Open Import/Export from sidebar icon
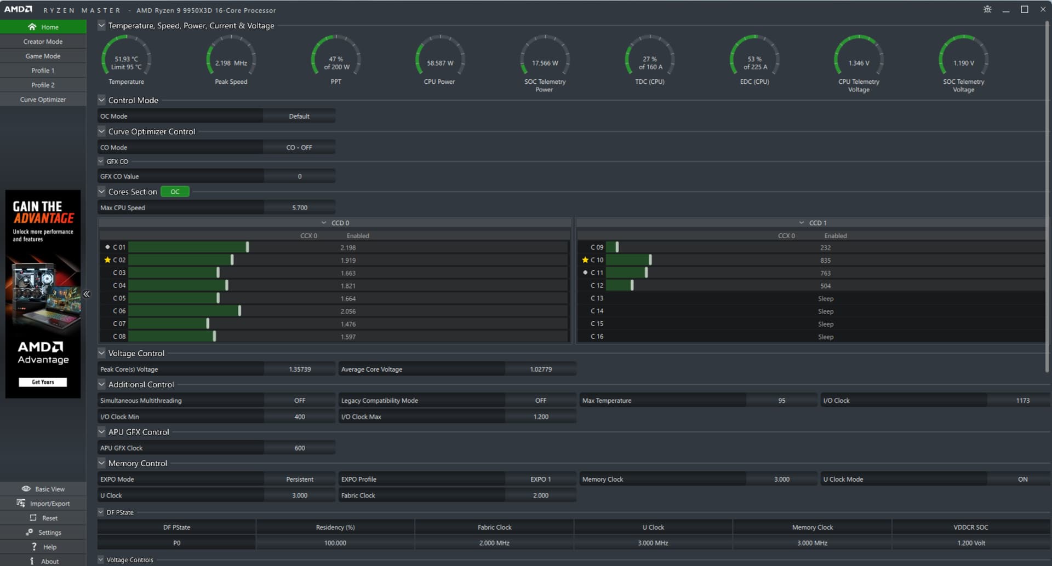The width and height of the screenshot is (1052, 566). pos(21,503)
